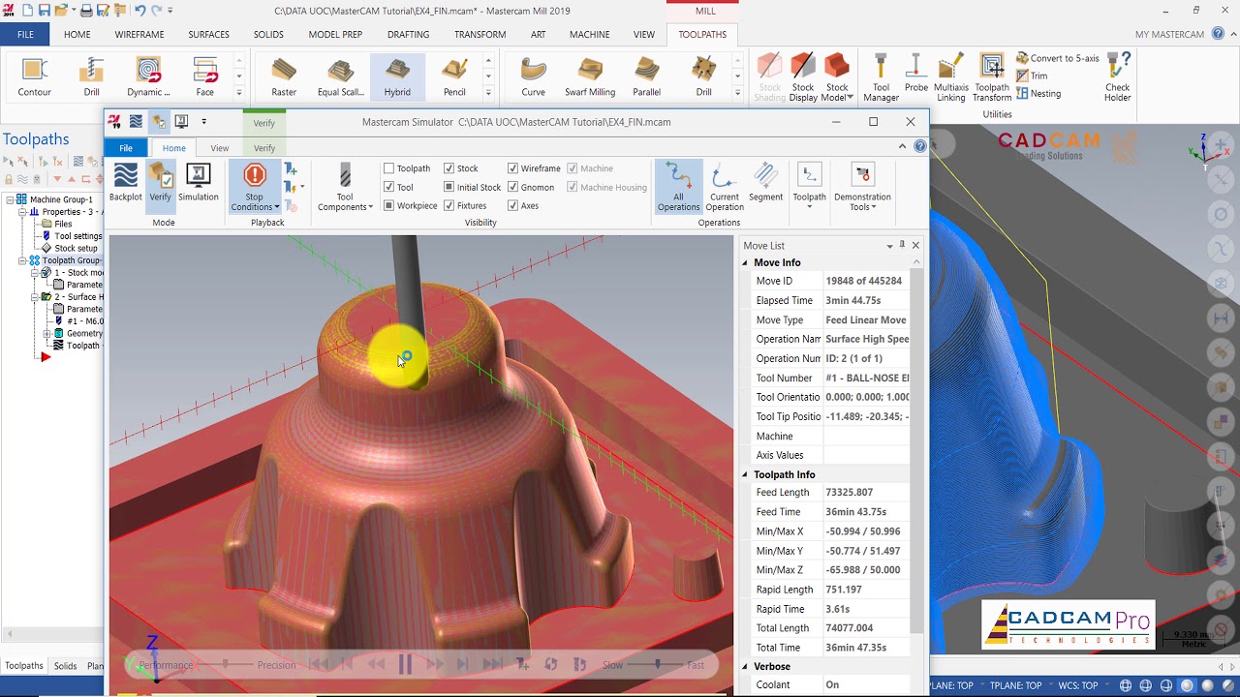Open the simulator View tab
1240x697 pixels.
(220, 148)
